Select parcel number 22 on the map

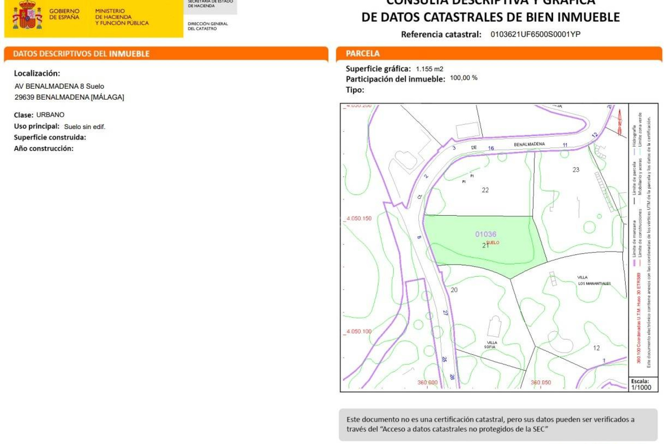[485, 190]
